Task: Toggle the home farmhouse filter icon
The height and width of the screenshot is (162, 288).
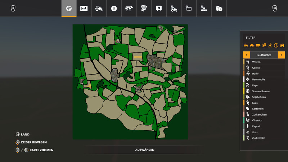Action: pyautogui.click(x=282, y=45)
